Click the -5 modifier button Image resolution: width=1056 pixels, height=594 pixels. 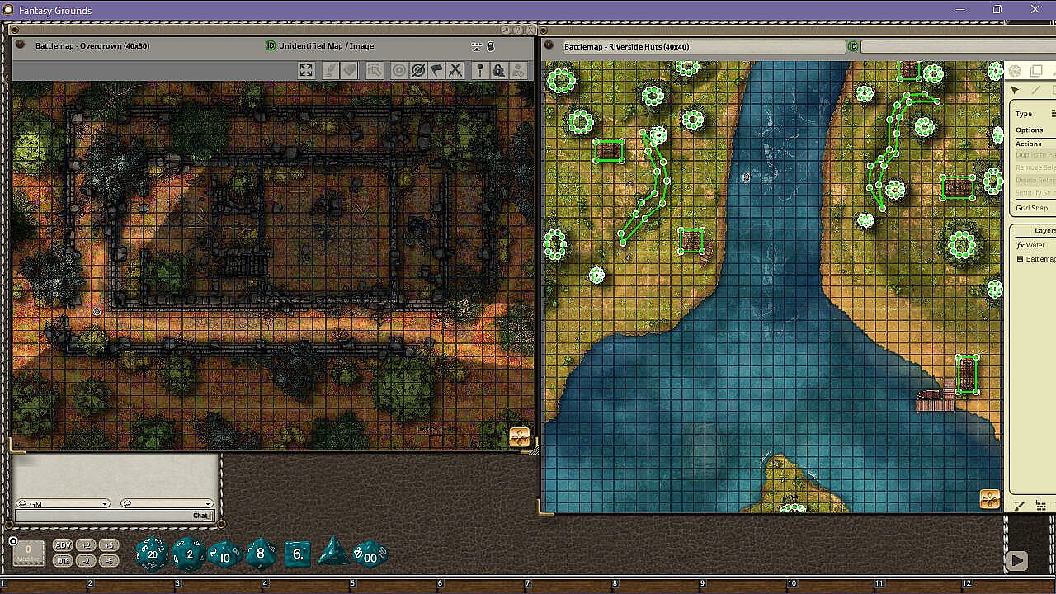(x=109, y=560)
